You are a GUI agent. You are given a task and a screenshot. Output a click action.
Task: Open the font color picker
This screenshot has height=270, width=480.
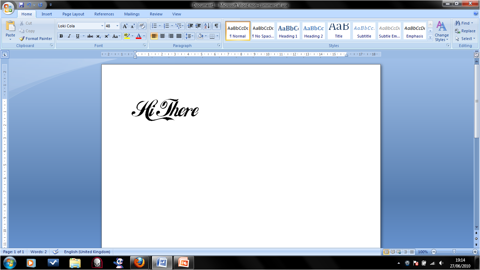144,36
